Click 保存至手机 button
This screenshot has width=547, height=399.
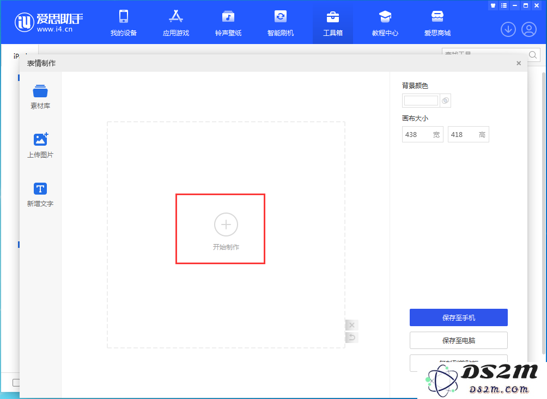tap(458, 317)
